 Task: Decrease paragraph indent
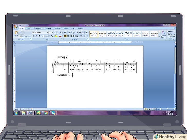point(78,33)
